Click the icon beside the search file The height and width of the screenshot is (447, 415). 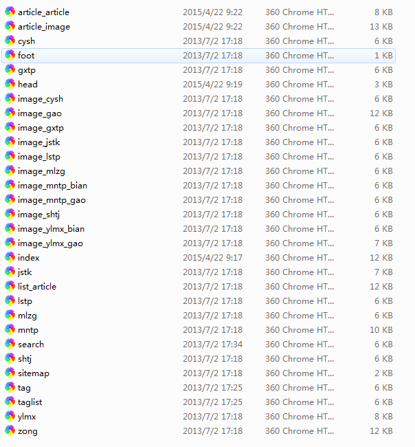(10, 345)
